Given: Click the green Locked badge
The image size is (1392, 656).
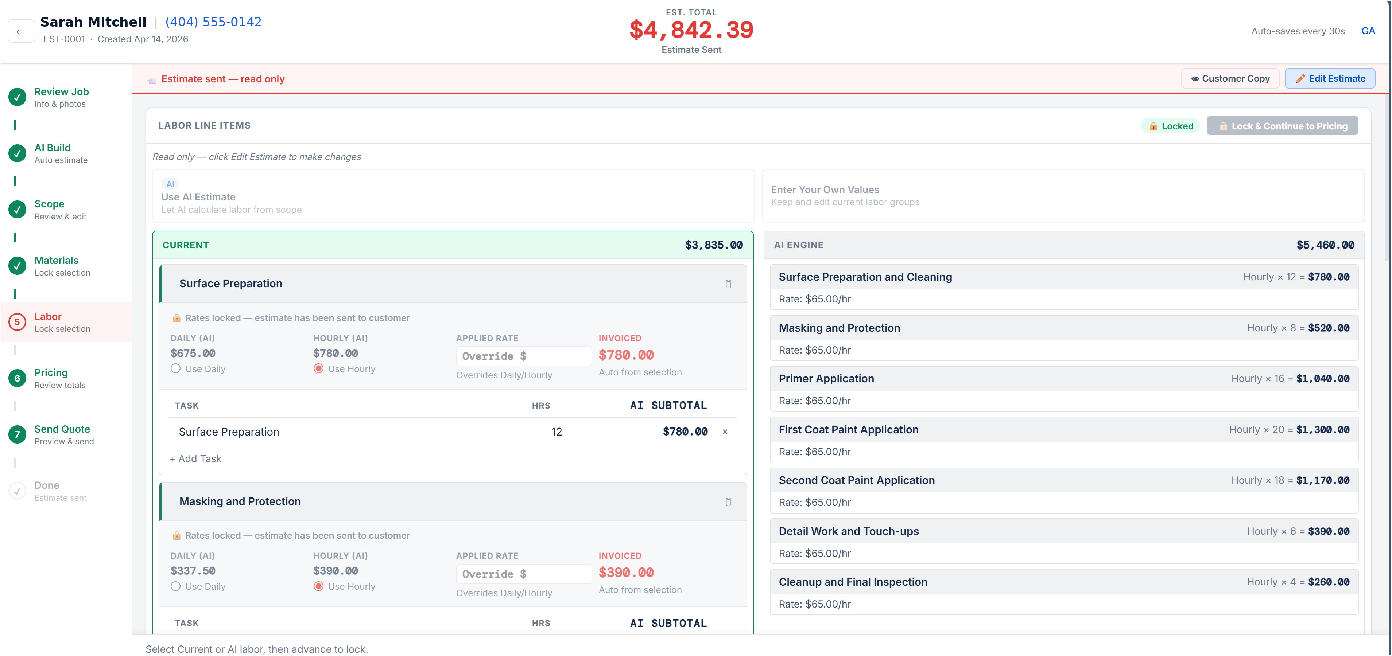Looking at the screenshot, I should 1170,126.
